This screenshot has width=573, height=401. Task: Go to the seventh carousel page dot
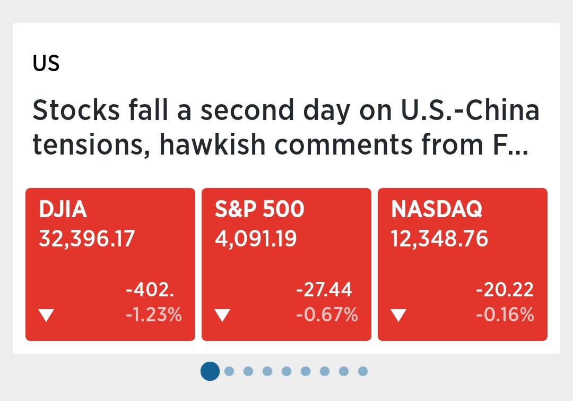pyautogui.click(x=325, y=371)
